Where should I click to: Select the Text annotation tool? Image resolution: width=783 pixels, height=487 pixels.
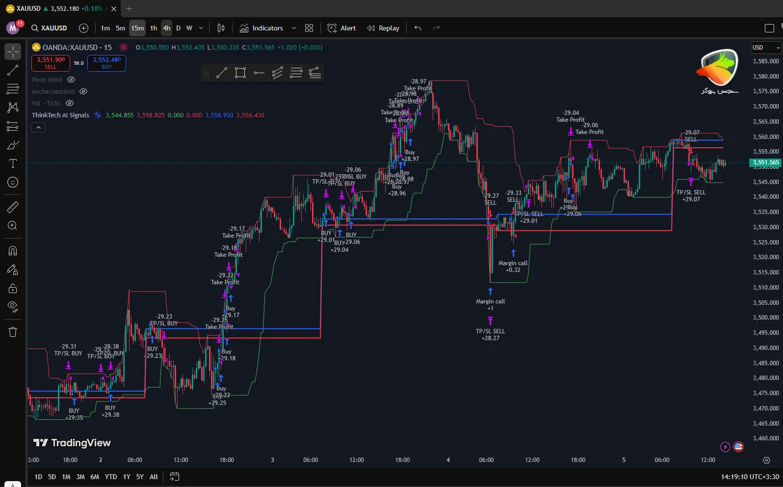point(13,163)
